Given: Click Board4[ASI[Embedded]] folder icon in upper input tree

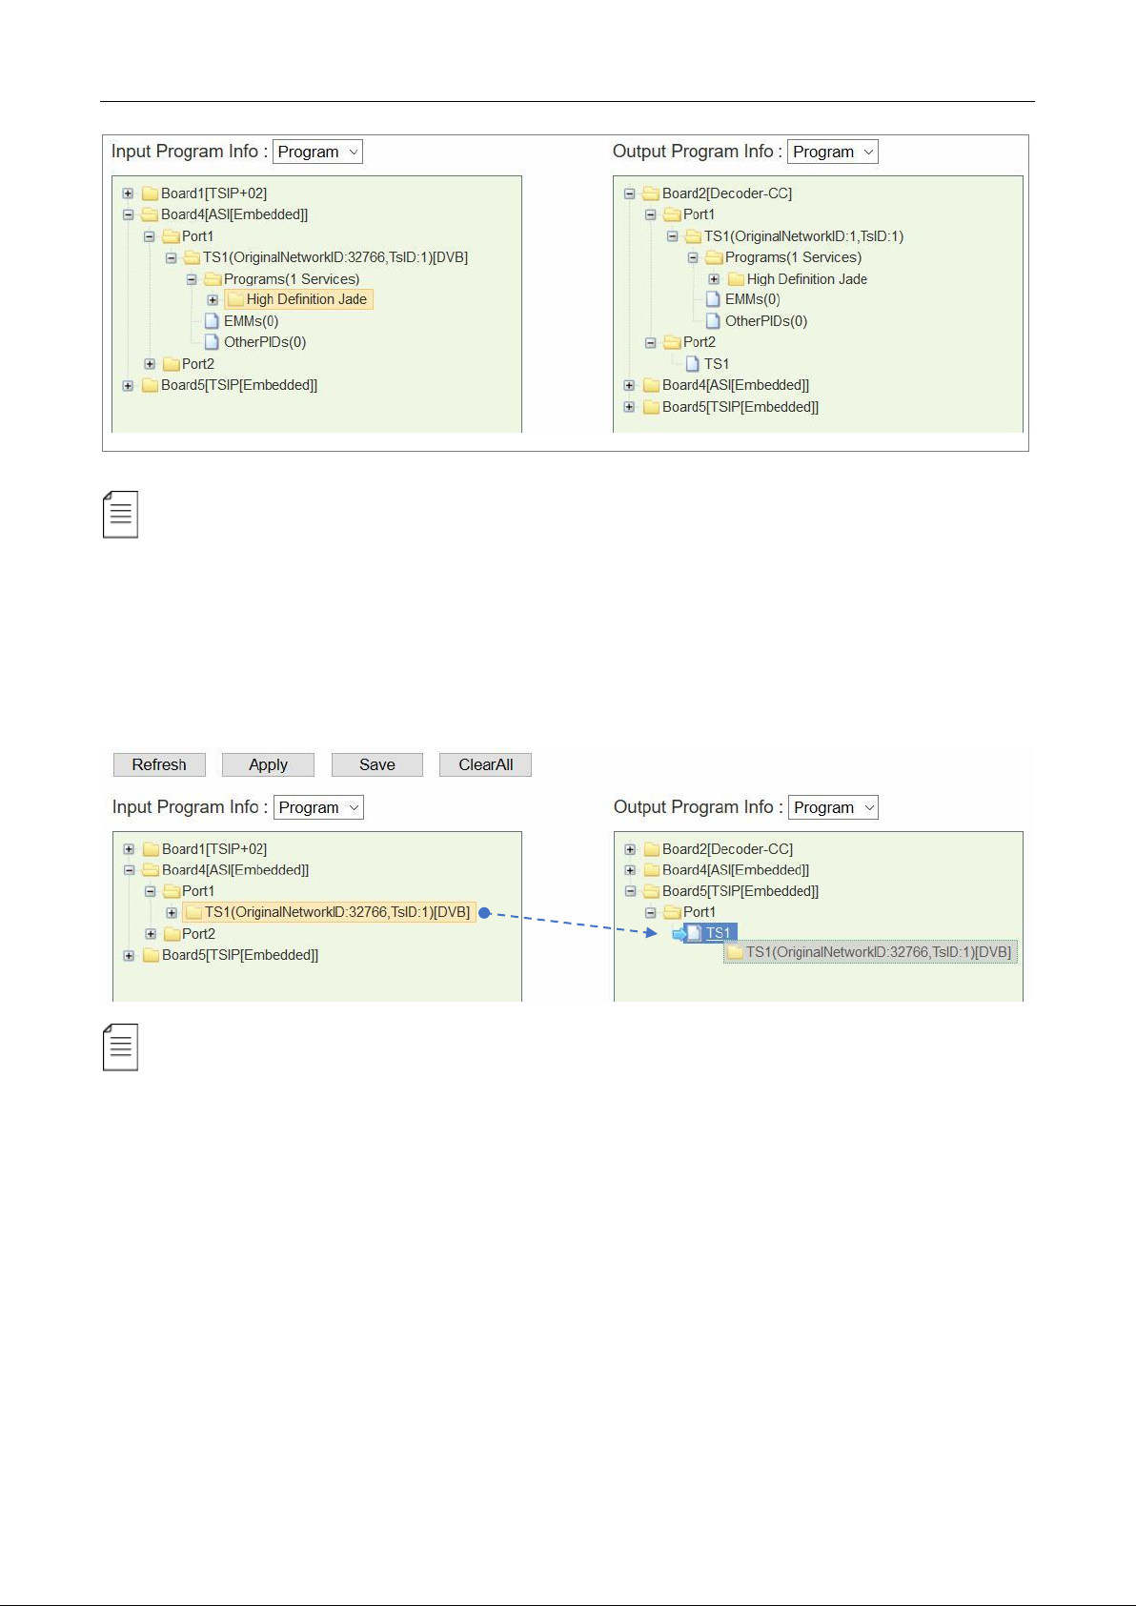Looking at the screenshot, I should [150, 214].
